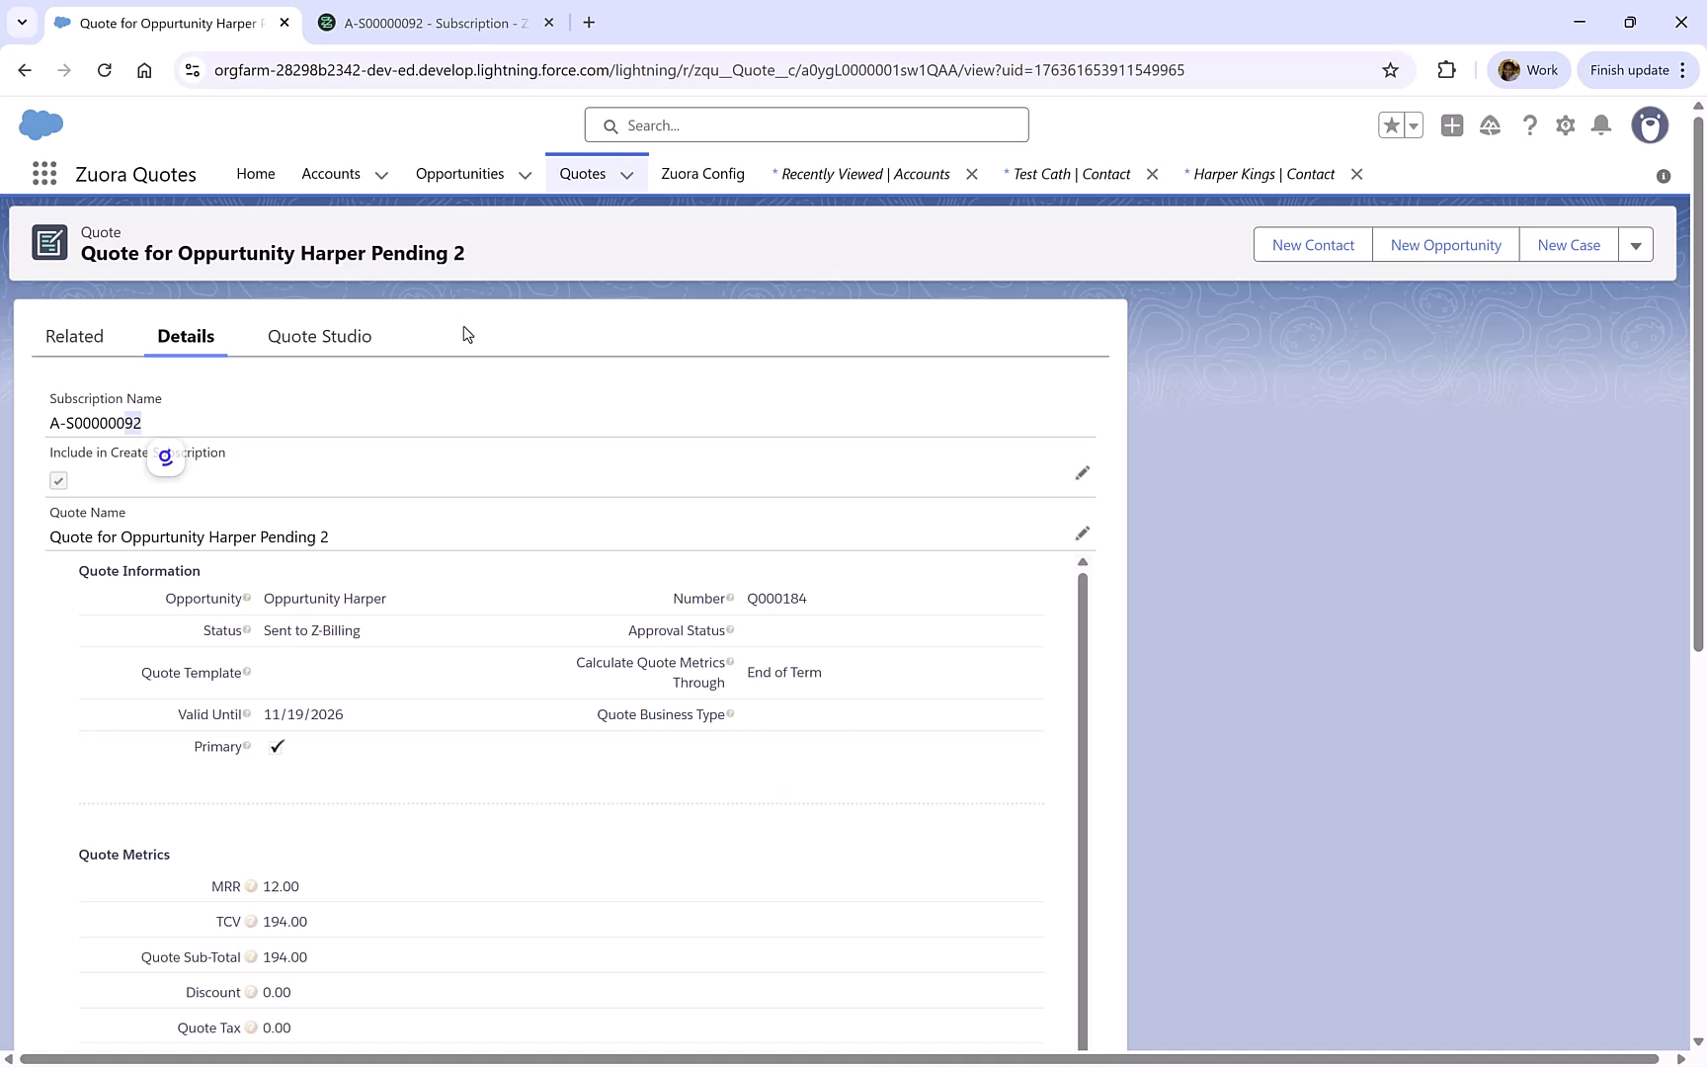Favorite this page with the star icon
Screen dimensions: 1707x1067
pyautogui.click(x=1391, y=125)
